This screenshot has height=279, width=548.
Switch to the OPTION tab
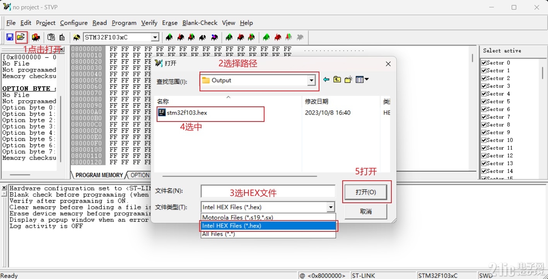point(140,175)
